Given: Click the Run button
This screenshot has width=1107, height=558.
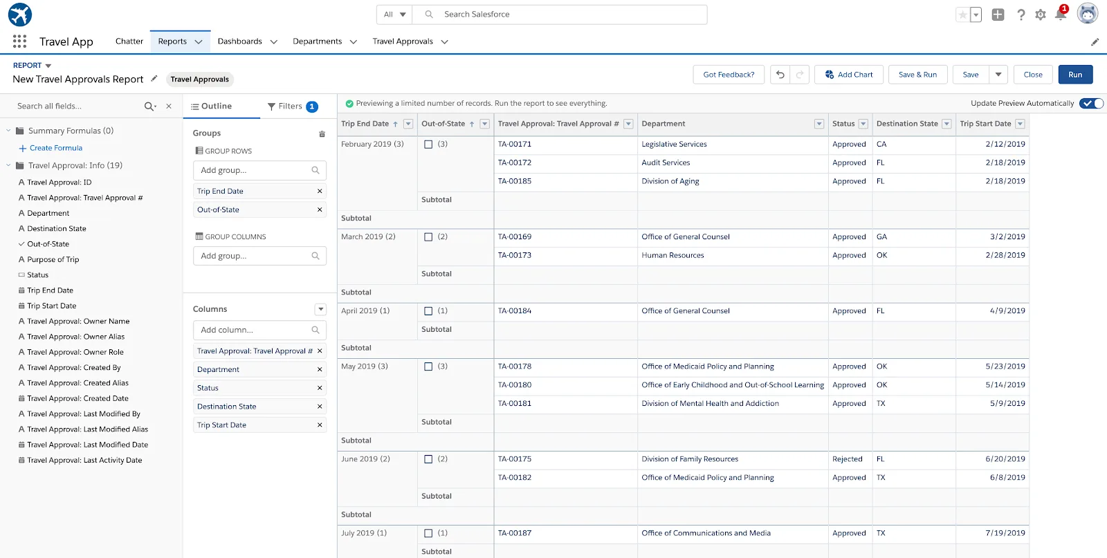Looking at the screenshot, I should point(1075,75).
